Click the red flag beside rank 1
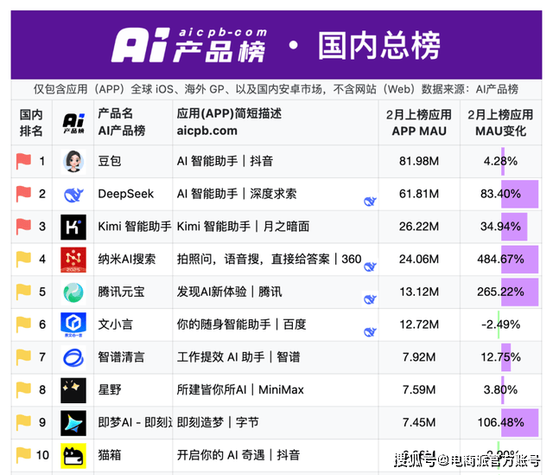 [23, 162]
